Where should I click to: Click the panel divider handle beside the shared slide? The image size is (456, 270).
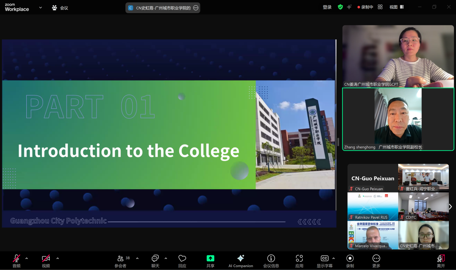[338, 142]
